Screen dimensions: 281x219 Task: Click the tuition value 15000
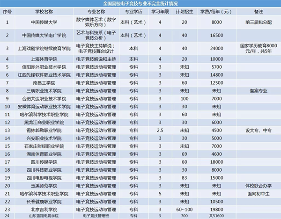(x=216, y=178)
